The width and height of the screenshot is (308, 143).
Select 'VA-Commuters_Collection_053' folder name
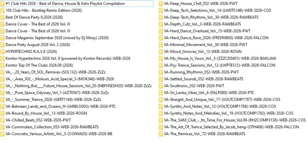52,127
